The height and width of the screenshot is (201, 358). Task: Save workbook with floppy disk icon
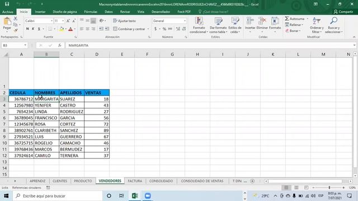point(7,4)
